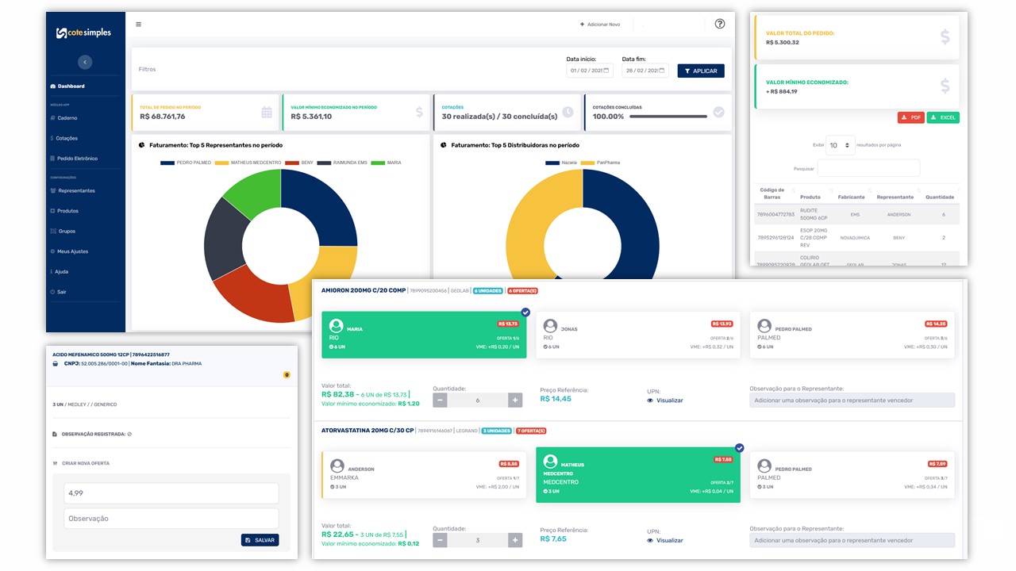Choose Pedro Palmed offer for Atorvastatina
The width and height of the screenshot is (1016, 571).
tap(852, 474)
